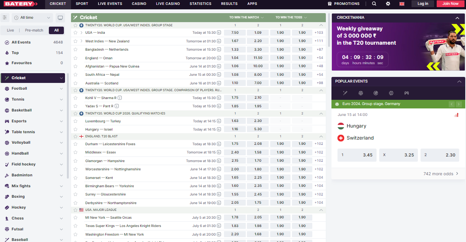Image resolution: width=466 pixels, height=242 pixels.
Task: Select the gamepad icon in Popular Events
Action: click(406, 93)
